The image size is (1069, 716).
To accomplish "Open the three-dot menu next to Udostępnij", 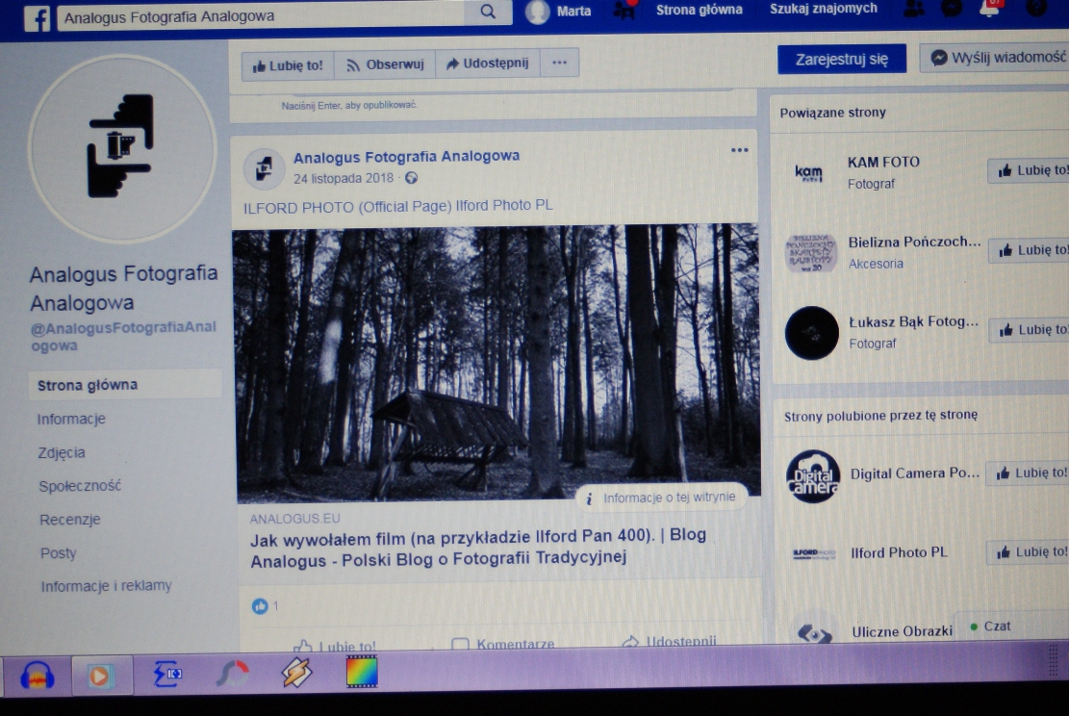I will tap(559, 64).
